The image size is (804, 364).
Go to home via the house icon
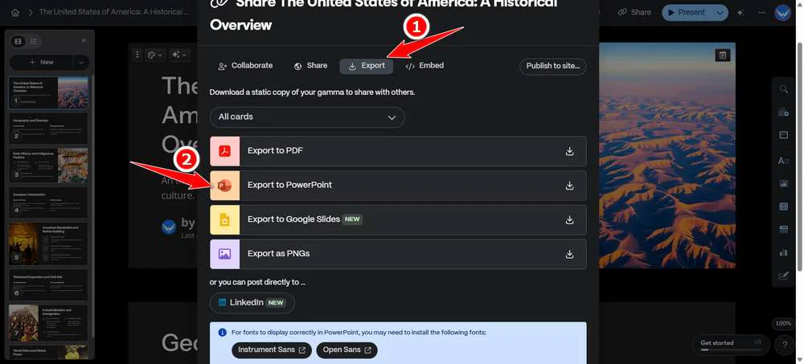click(15, 13)
